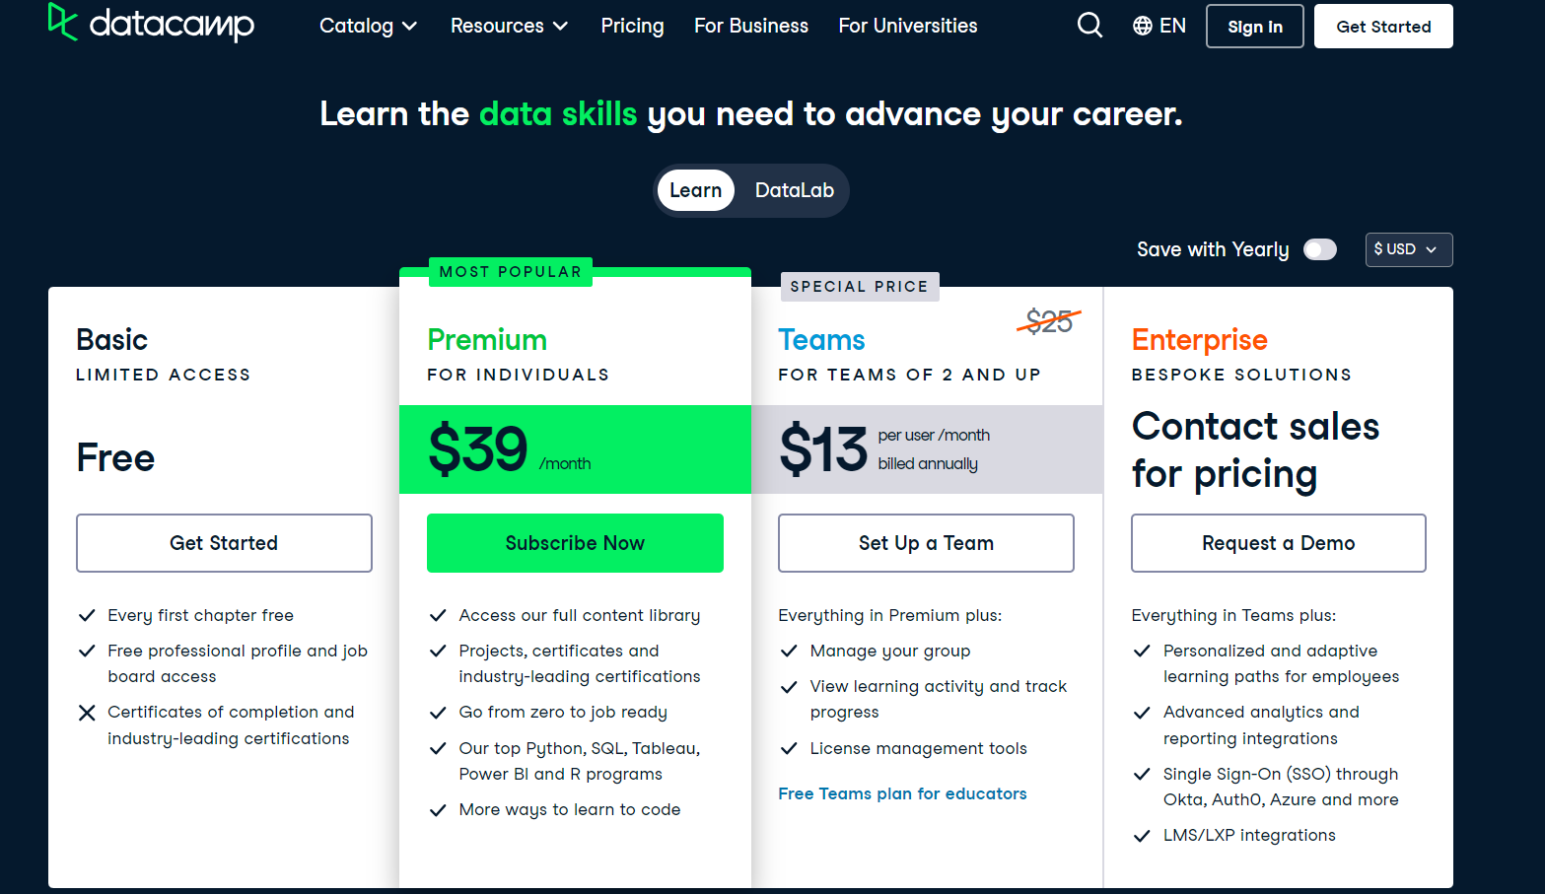This screenshot has height=894, width=1545.
Task: Click checkmark beside LMS/LXP integrations
Action: coord(1142,836)
